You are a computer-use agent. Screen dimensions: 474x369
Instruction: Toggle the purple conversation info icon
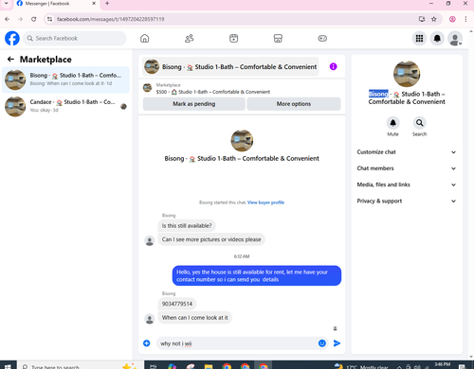(x=333, y=66)
